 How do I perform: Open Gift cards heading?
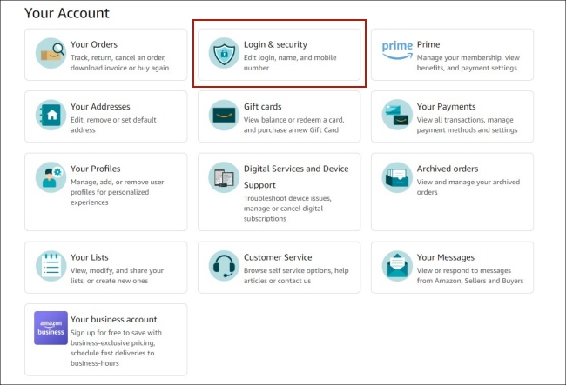262,107
